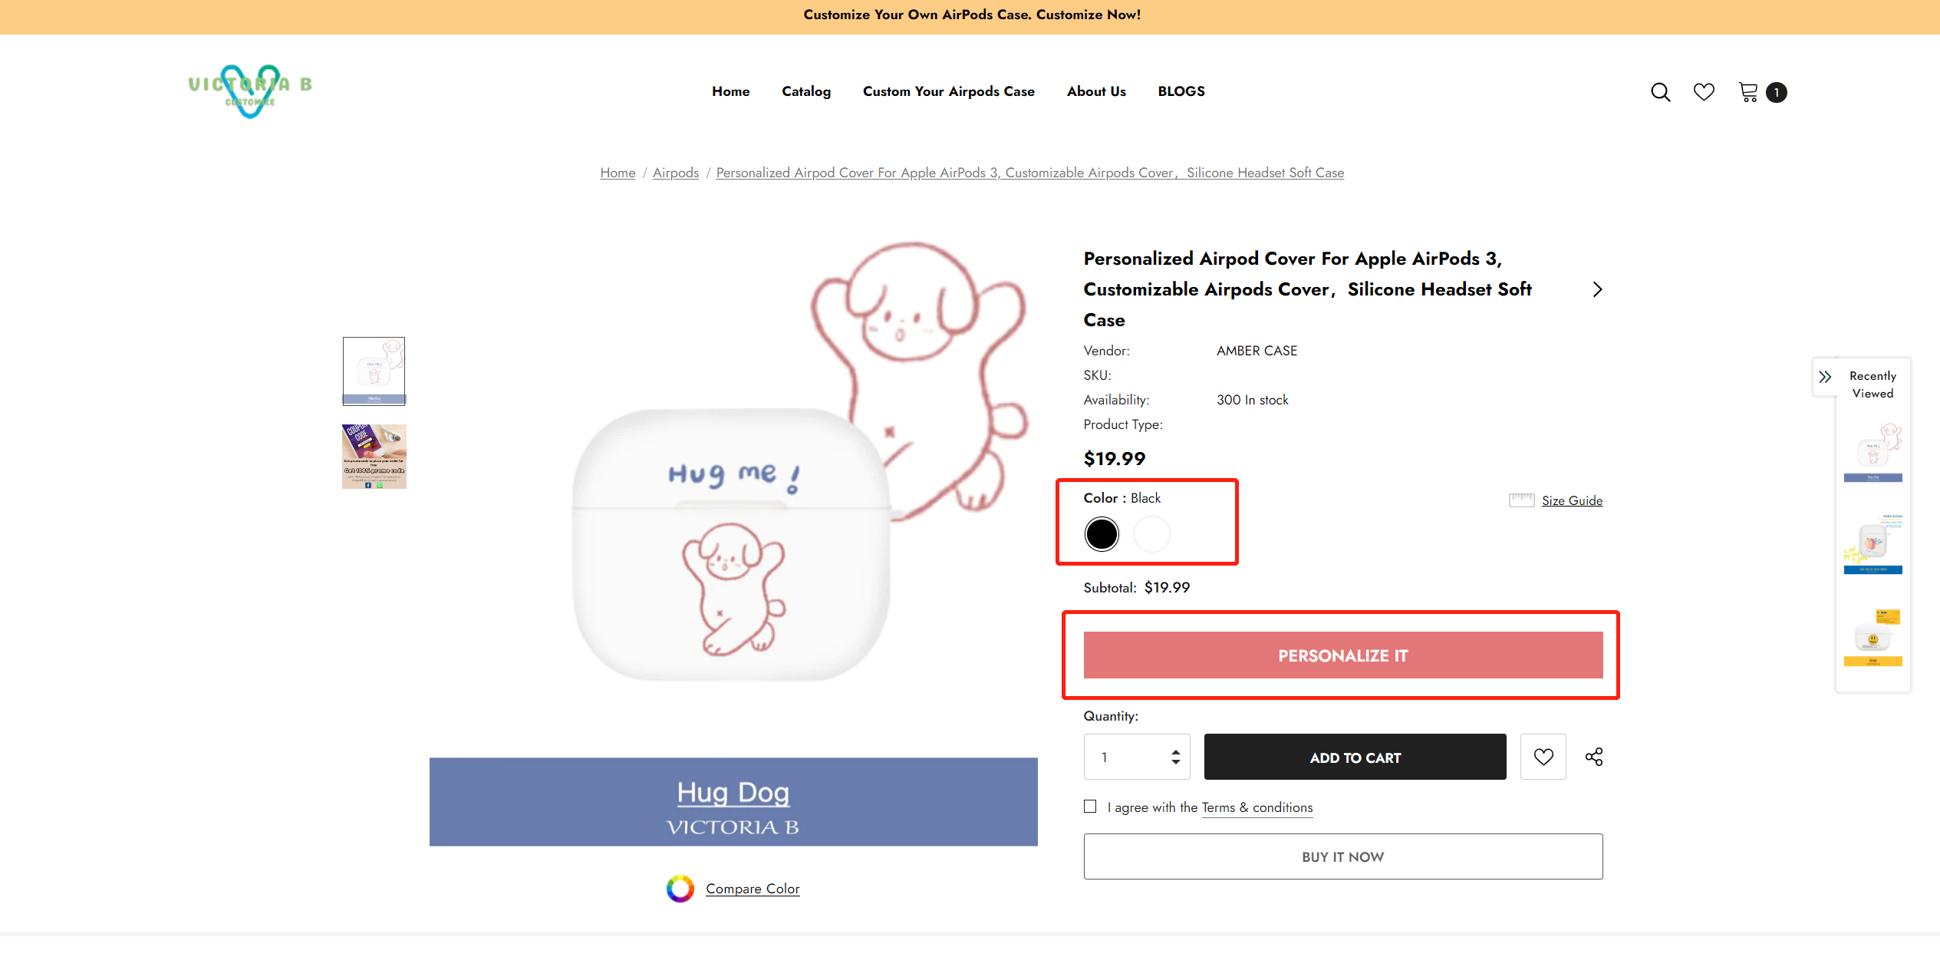Screen dimensions: 1940x967
Task: Click the share icon beside wishlist
Action: tap(1594, 757)
